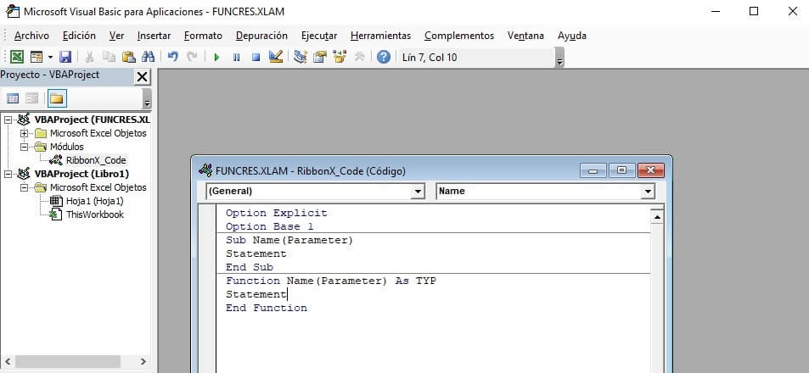Enable Design Mode via the ruler icon

click(276, 57)
